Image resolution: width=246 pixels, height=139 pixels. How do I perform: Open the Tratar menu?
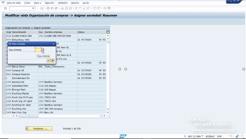coord(27,3)
